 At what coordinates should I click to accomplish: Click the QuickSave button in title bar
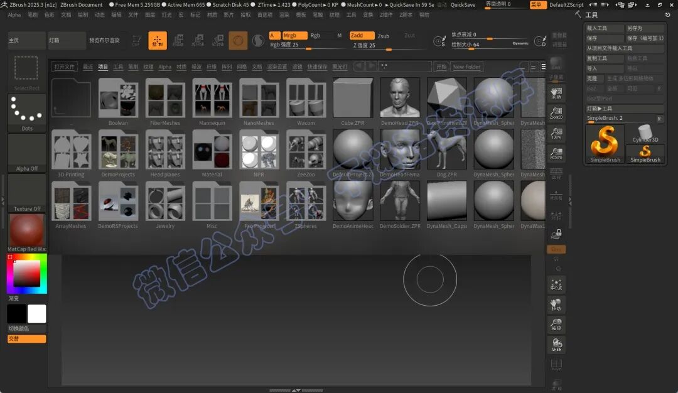tap(463, 5)
